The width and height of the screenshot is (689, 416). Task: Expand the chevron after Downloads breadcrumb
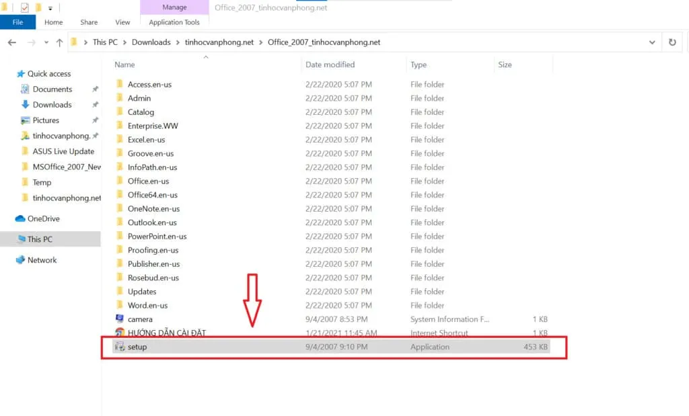tap(178, 42)
